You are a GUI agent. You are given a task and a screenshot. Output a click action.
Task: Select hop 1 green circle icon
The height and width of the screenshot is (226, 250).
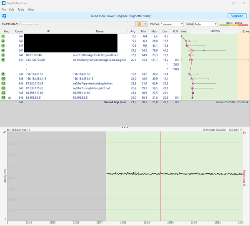[3, 36]
